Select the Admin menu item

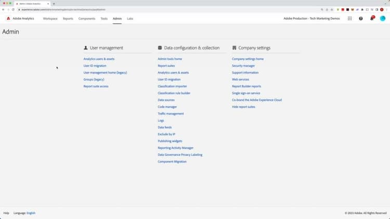[117, 19]
